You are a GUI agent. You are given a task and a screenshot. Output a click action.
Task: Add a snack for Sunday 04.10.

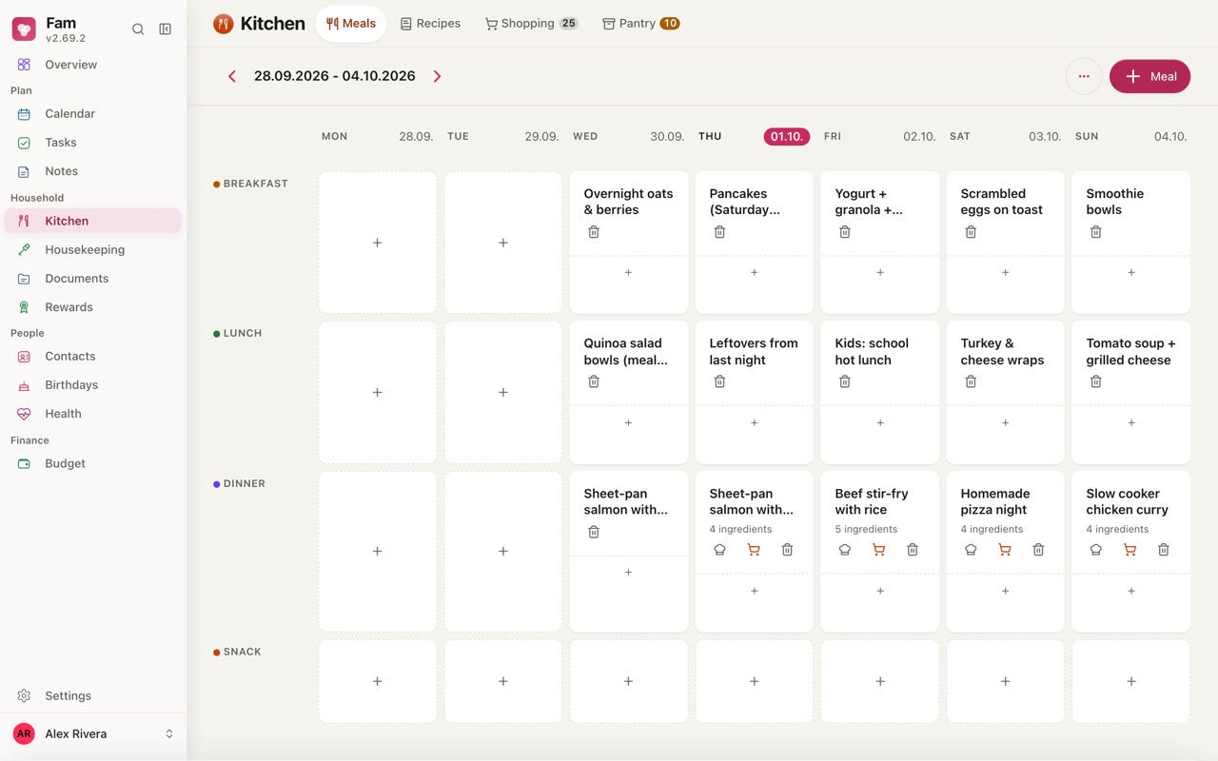(x=1131, y=681)
